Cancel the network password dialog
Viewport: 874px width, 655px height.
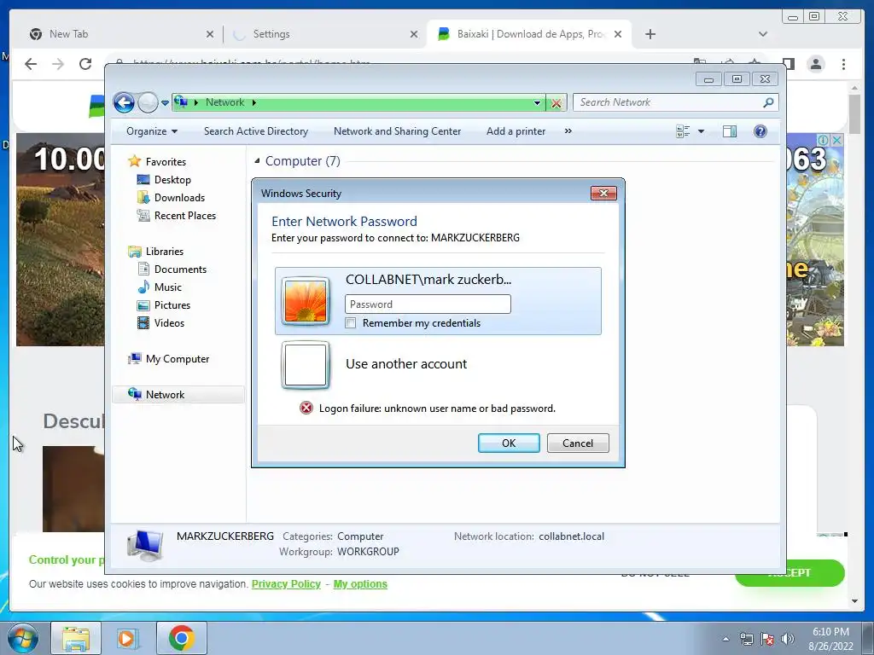[x=578, y=443]
